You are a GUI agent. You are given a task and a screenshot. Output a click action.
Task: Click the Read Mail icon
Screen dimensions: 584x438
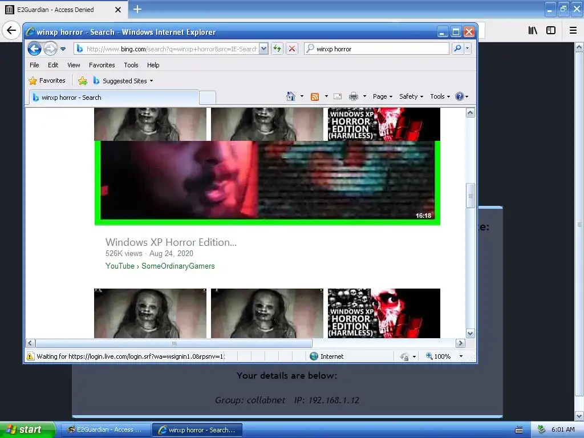pos(338,96)
